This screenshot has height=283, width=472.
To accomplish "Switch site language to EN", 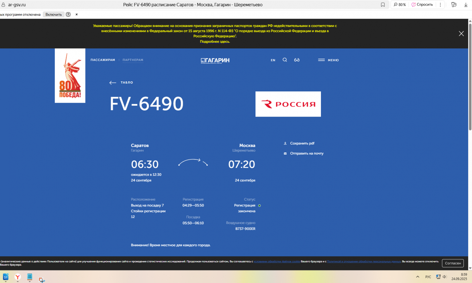I will click(273, 60).
